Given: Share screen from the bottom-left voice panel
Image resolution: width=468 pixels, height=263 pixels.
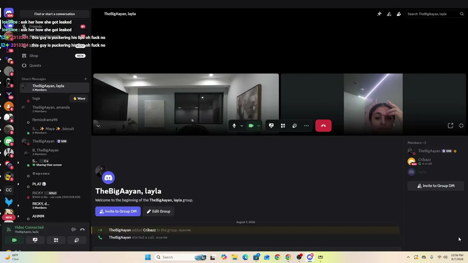Looking at the screenshot, I should (35, 240).
